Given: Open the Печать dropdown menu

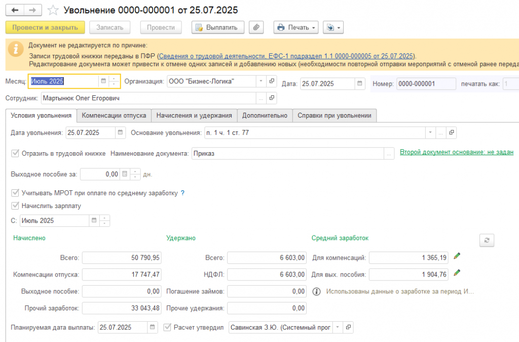Looking at the screenshot, I should [x=296, y=27].
